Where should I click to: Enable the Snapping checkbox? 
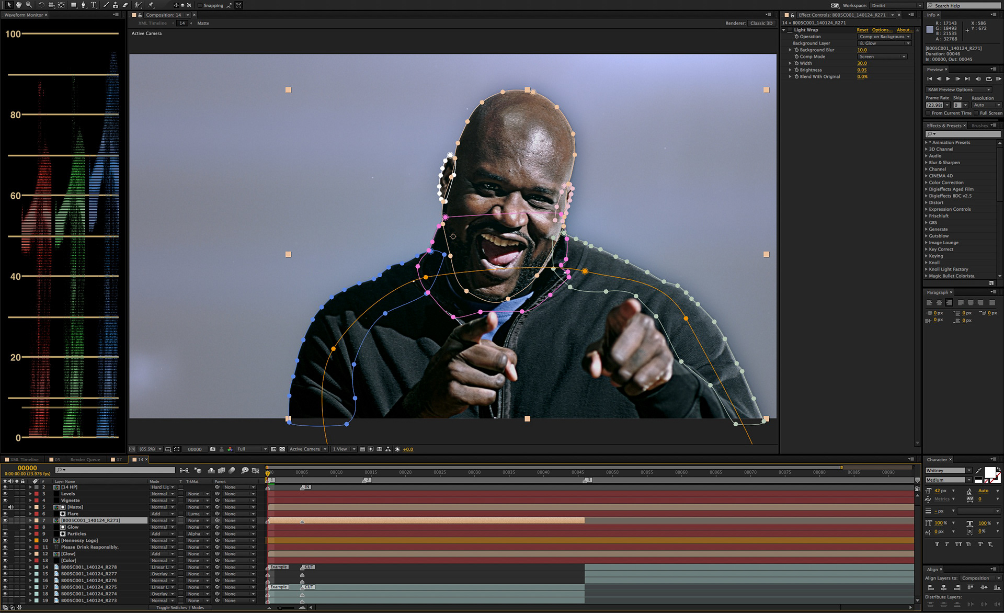pos(200,6)
